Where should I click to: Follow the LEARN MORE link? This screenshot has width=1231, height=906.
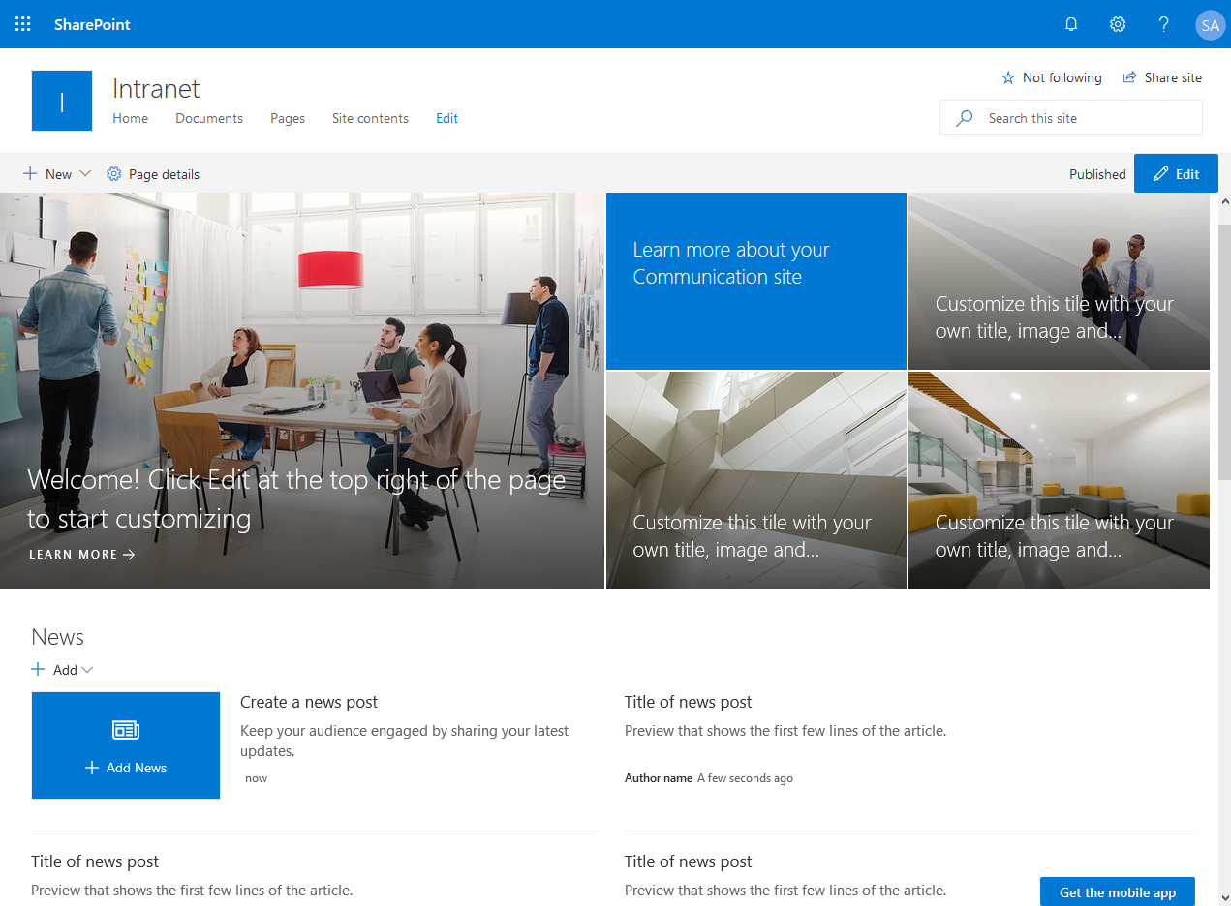82,554
